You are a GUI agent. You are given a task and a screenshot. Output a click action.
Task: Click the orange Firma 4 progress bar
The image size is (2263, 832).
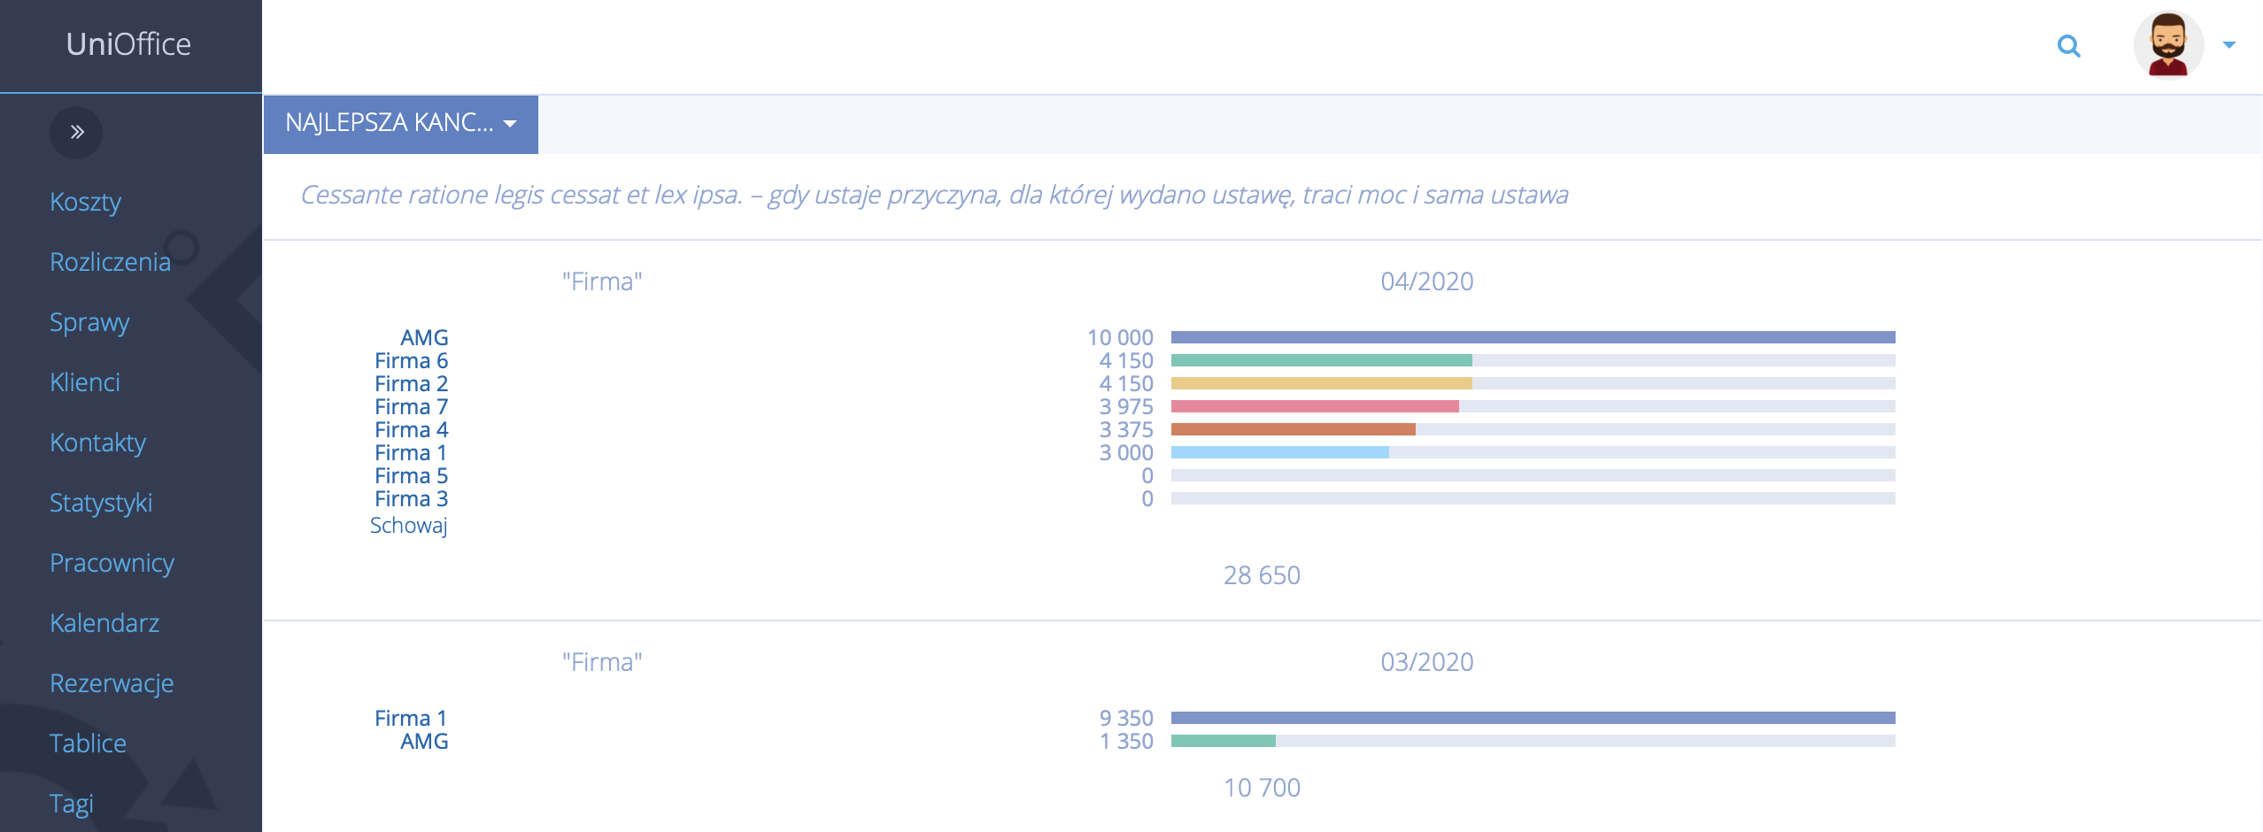1293,429
